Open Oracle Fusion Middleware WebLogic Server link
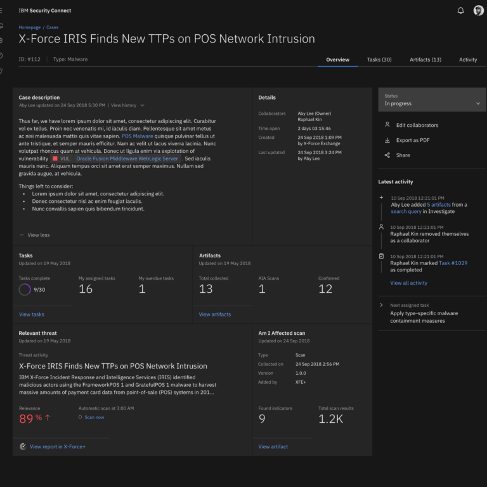The width and height of the screenshot is (487, 487). pos(127,159)
